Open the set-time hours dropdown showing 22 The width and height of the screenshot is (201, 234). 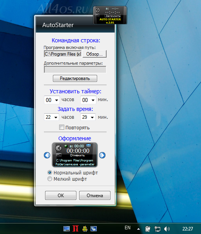[x=51, y=117]
